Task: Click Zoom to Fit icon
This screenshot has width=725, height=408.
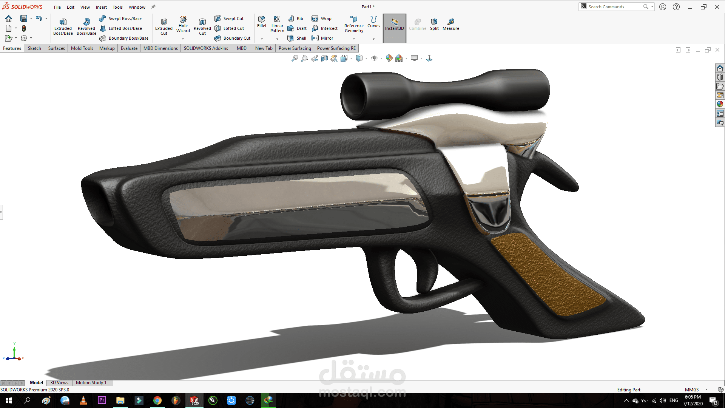Action: pos(295,58)
